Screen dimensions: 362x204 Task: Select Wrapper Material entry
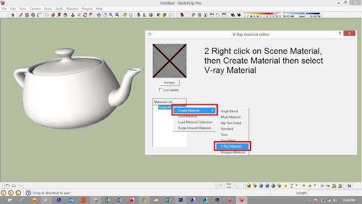coord(232,152)
